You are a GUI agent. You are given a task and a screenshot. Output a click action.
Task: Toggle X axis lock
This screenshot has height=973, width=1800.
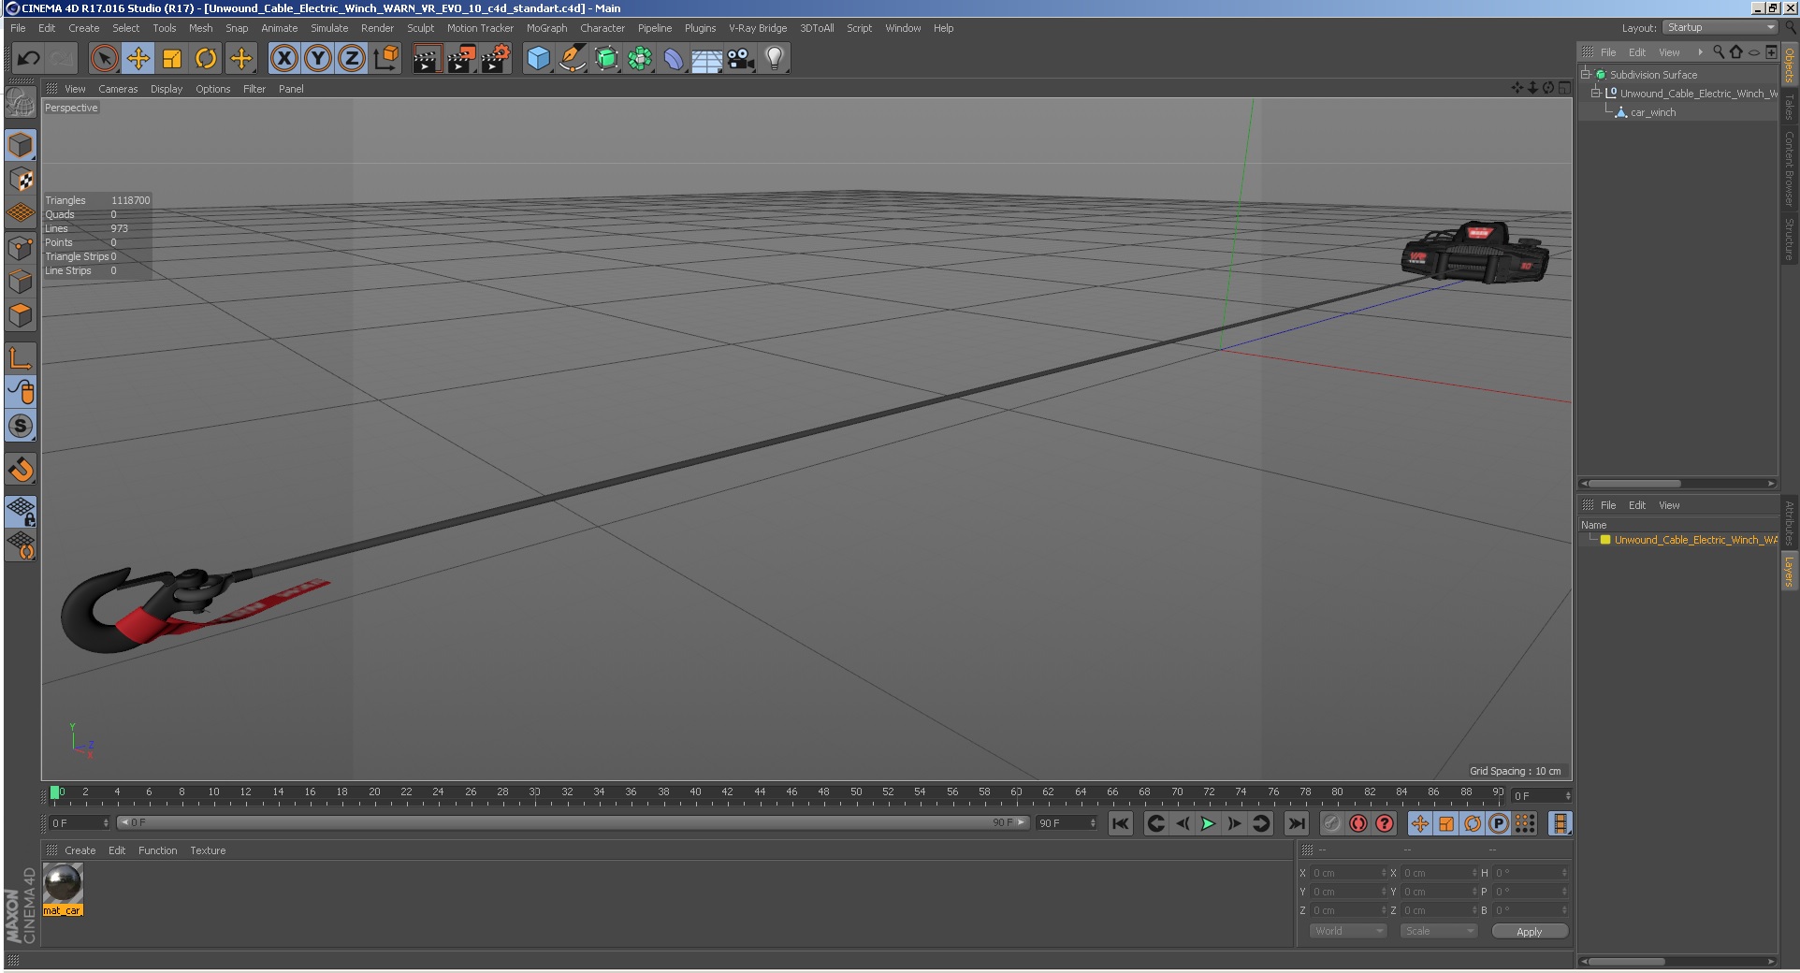tap(284, 59)
